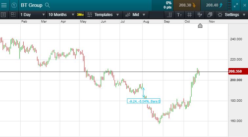Select the text annotation tool
The height and width of the screenshot is (137, 248).
[x=179, y=15]
